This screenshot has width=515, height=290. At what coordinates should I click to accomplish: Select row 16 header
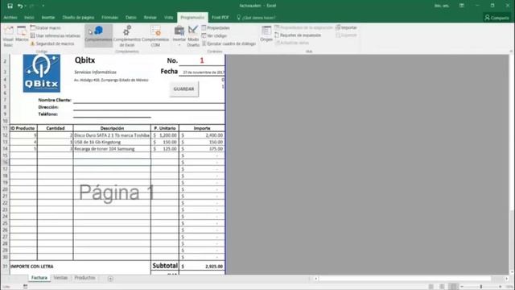click(x=5, y=162)
